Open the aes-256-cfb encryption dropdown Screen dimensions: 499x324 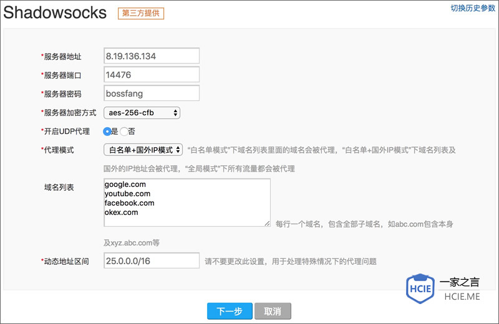click(142, 113)
